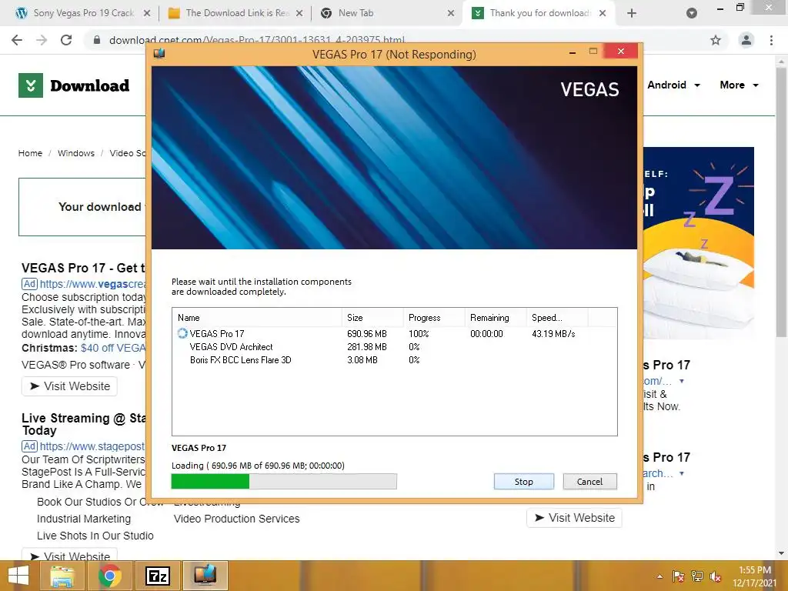Open the Windows Start button
The width and height of the screenshot is (788, 591).
click(18, 576)
